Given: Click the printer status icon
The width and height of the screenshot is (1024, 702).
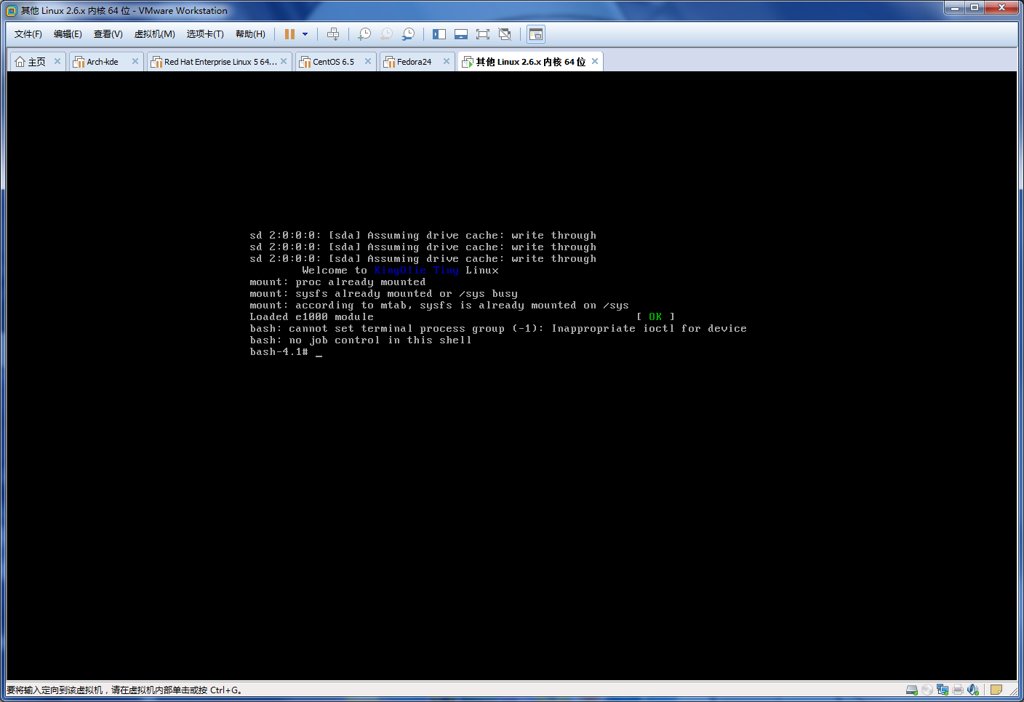Looking at the screenshot, I should tap(958, 690).
